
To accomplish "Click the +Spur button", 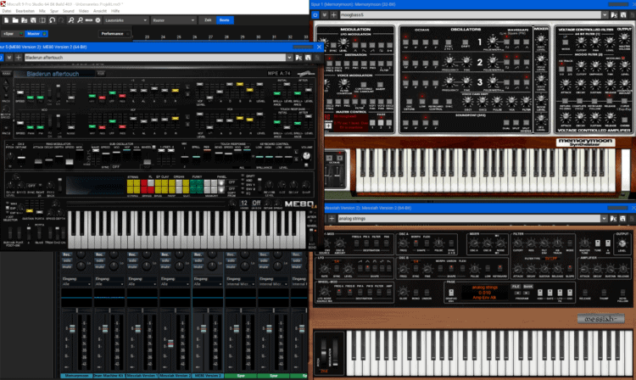I will tap(13, 34).
